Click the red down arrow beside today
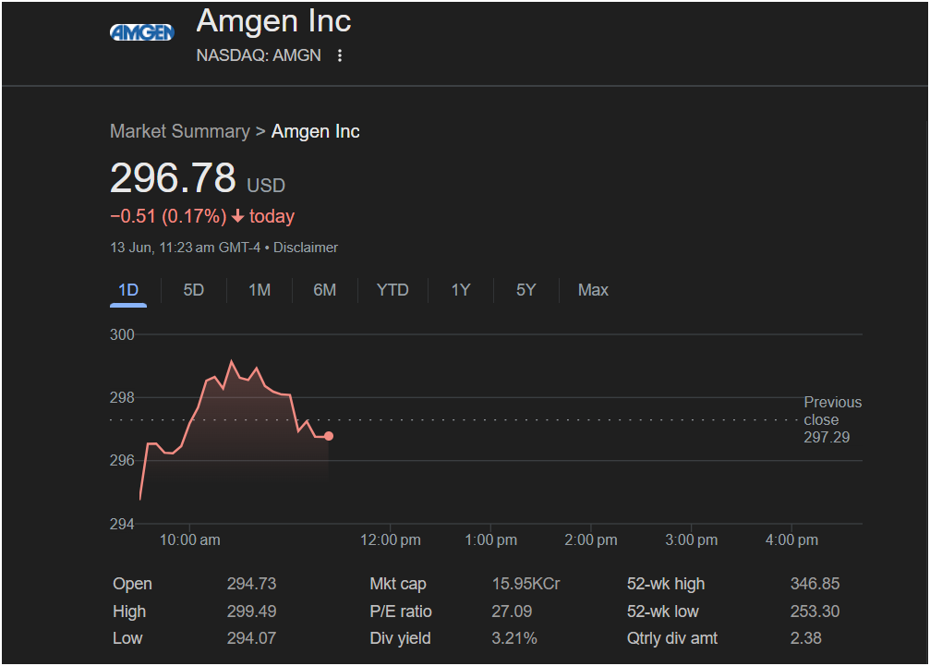 [x=238, y=216]
